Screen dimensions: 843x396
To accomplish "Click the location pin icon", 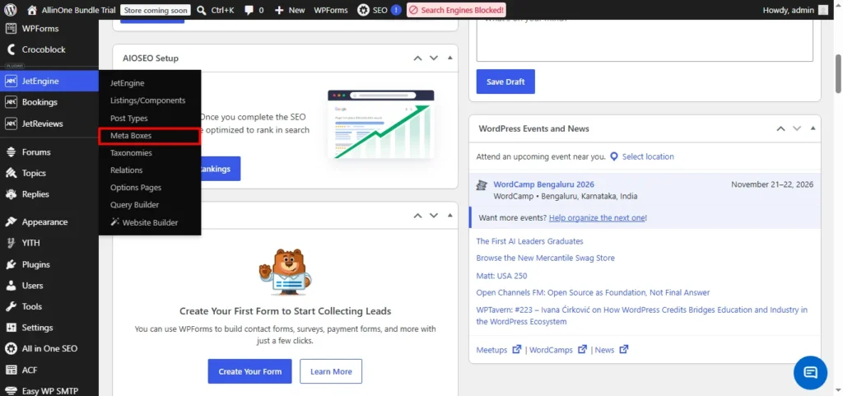I will pos(613,157).
